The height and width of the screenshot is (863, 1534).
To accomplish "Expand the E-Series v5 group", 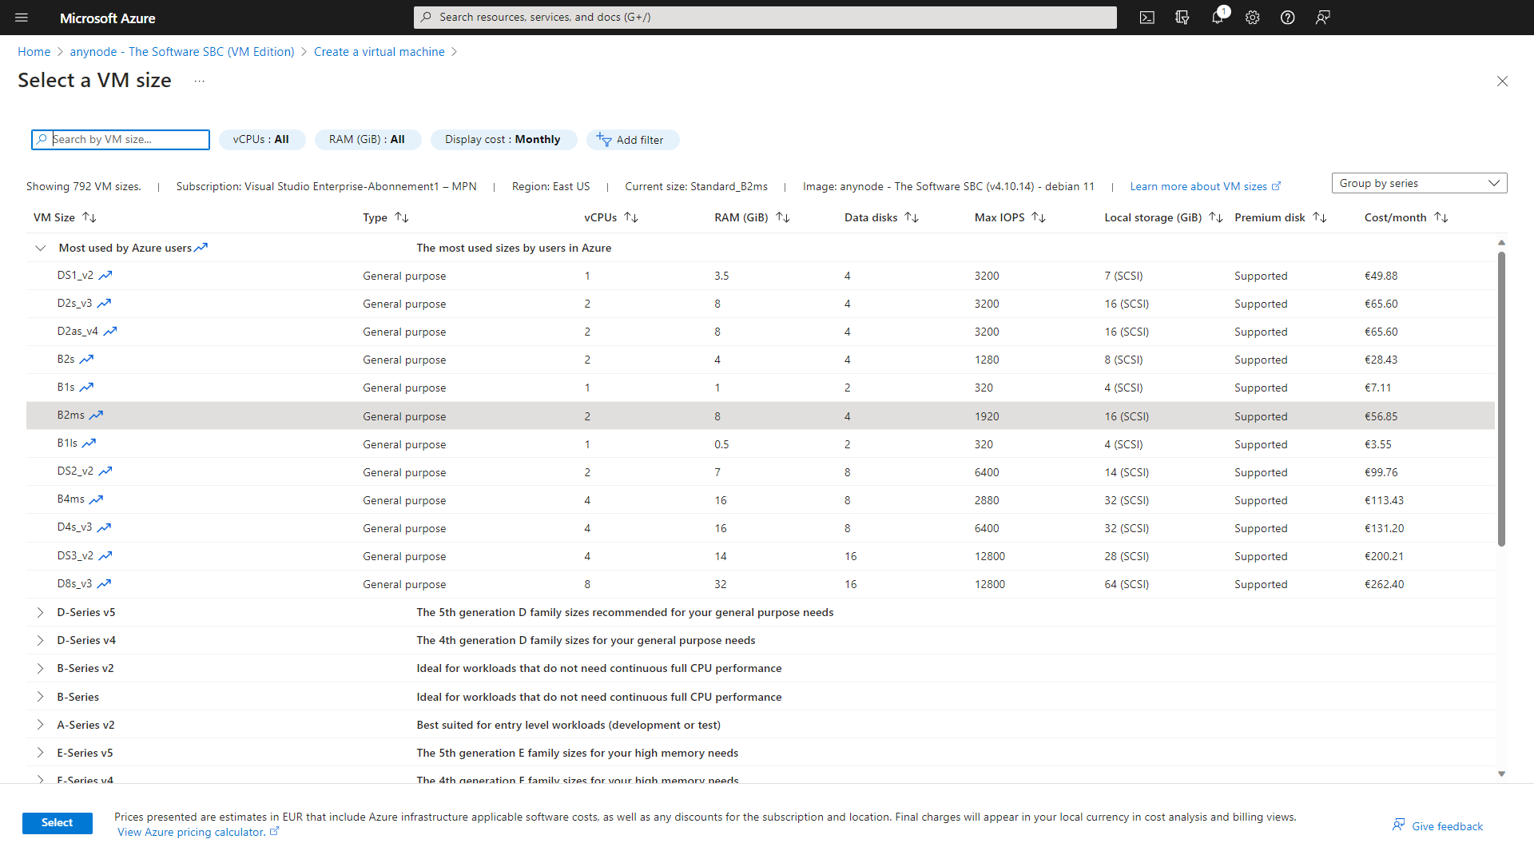I will (40, 753).
